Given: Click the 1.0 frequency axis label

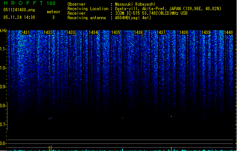Looking at the screenshot, I should tap(3, 68).
